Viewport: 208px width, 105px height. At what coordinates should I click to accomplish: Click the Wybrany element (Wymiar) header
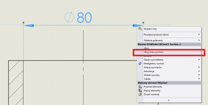(x=169, y=83)
